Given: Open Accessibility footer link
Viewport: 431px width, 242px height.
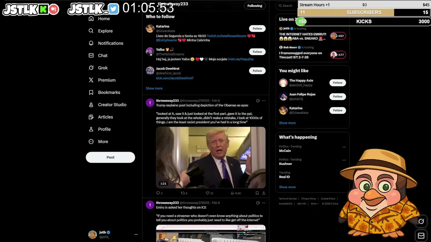Looking at the screenshot, I should tap(286, 204).
